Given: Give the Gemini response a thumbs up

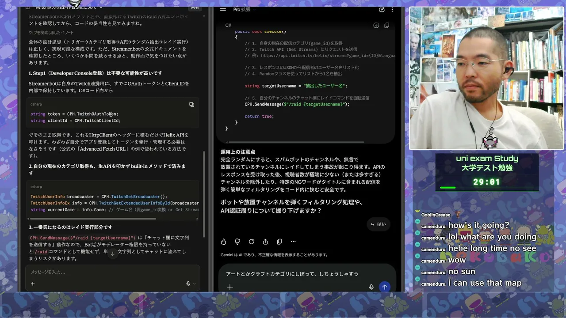Looking at the screenshot, I should click(223, 242).
